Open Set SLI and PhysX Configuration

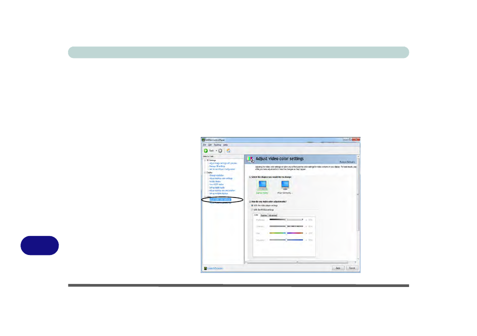222,169
